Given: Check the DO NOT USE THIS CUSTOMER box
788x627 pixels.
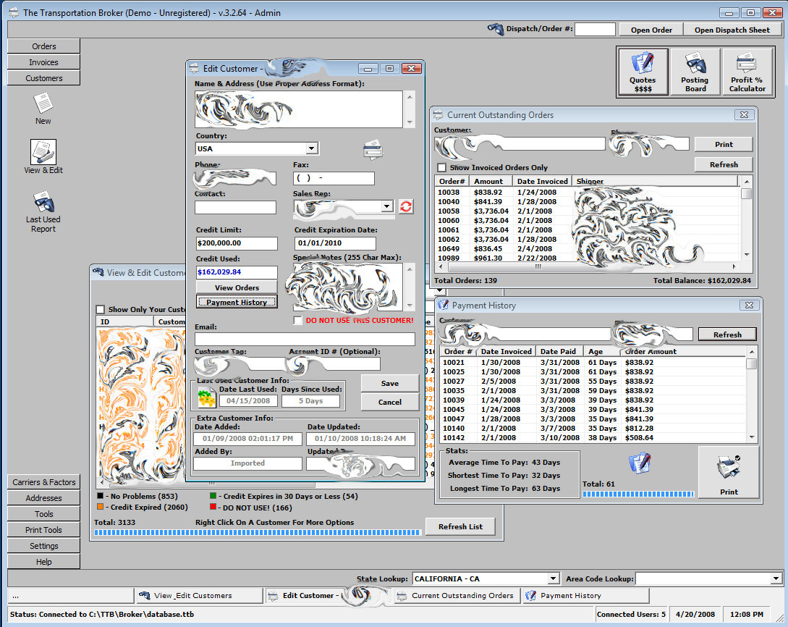Looking at the screenshot, I should [297, 320].
